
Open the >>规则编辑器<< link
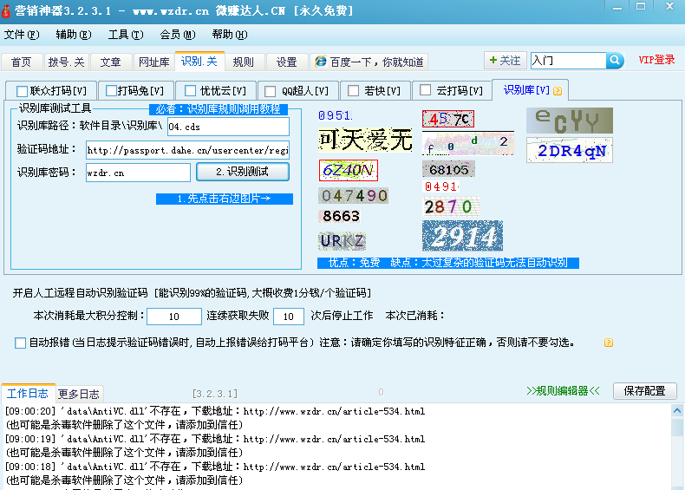tap(563, 391)
